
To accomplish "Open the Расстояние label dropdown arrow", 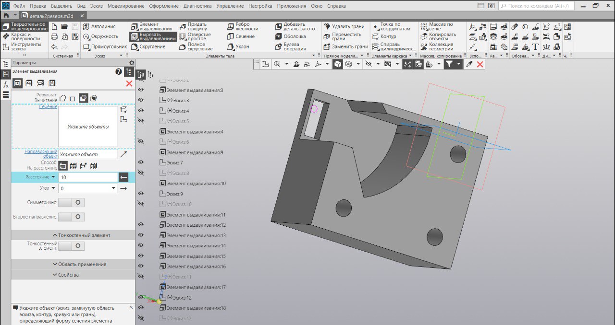I will coord(53,177).
